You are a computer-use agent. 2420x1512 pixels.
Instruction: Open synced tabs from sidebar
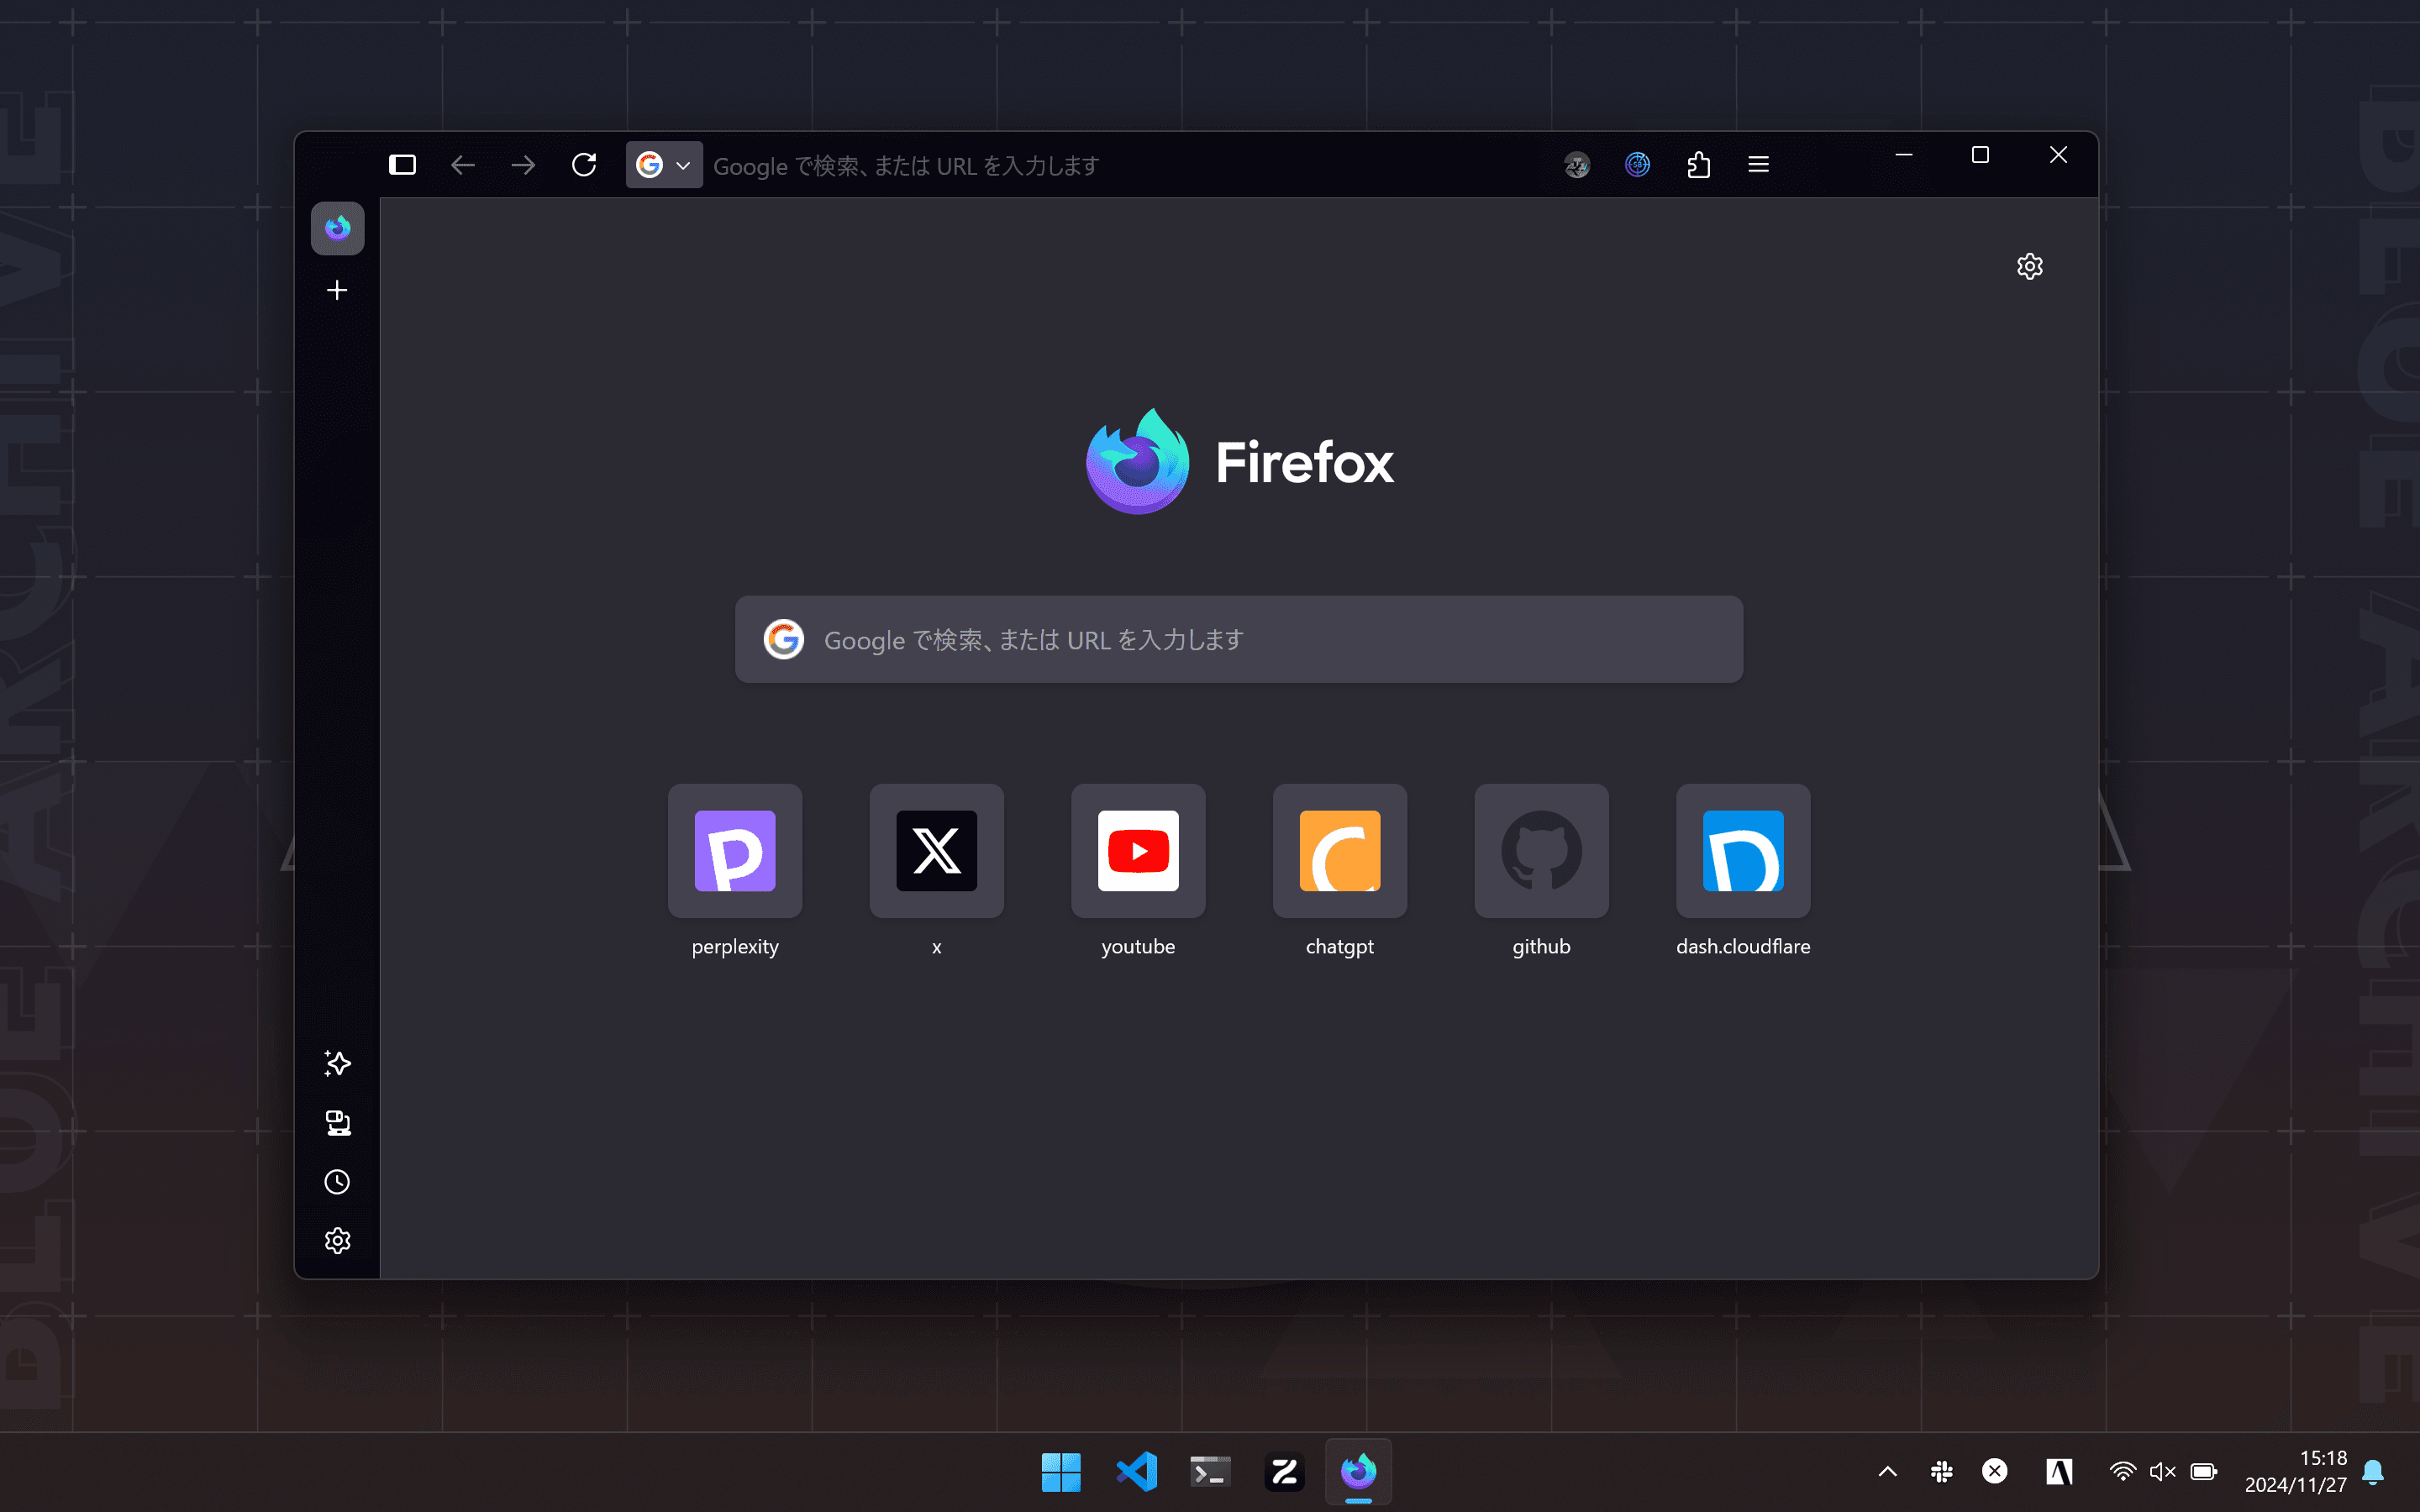[338, 1123]
